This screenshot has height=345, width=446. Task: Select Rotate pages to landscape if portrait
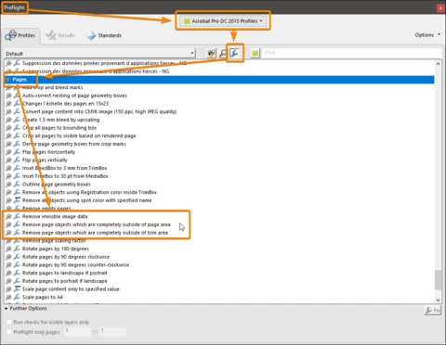coord(65,273)
